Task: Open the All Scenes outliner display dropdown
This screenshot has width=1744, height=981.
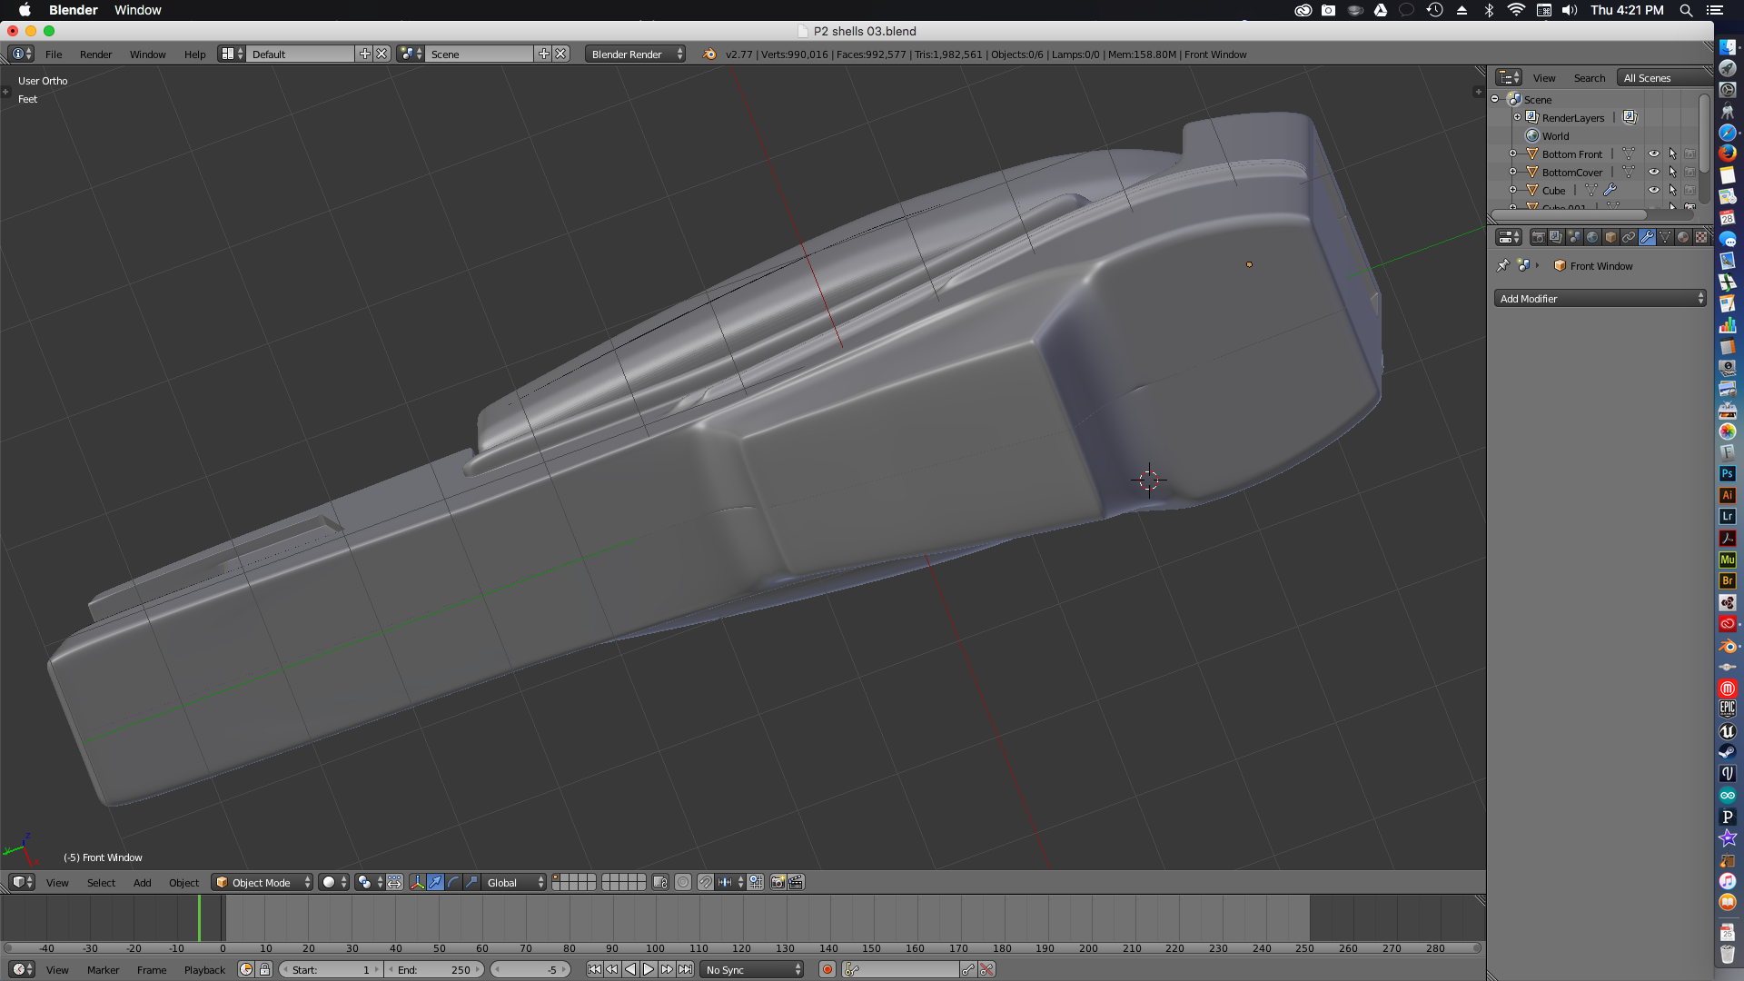Action: point(1664,78)
